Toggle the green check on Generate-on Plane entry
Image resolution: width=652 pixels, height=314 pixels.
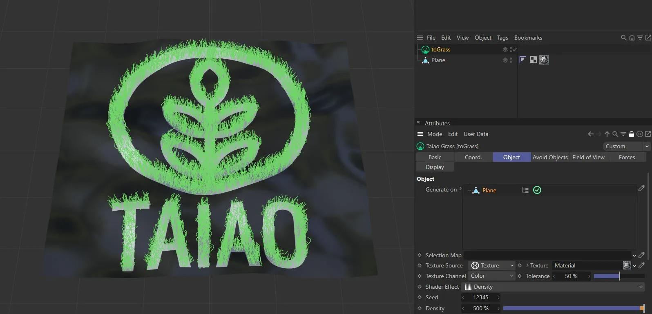[537, 190]
